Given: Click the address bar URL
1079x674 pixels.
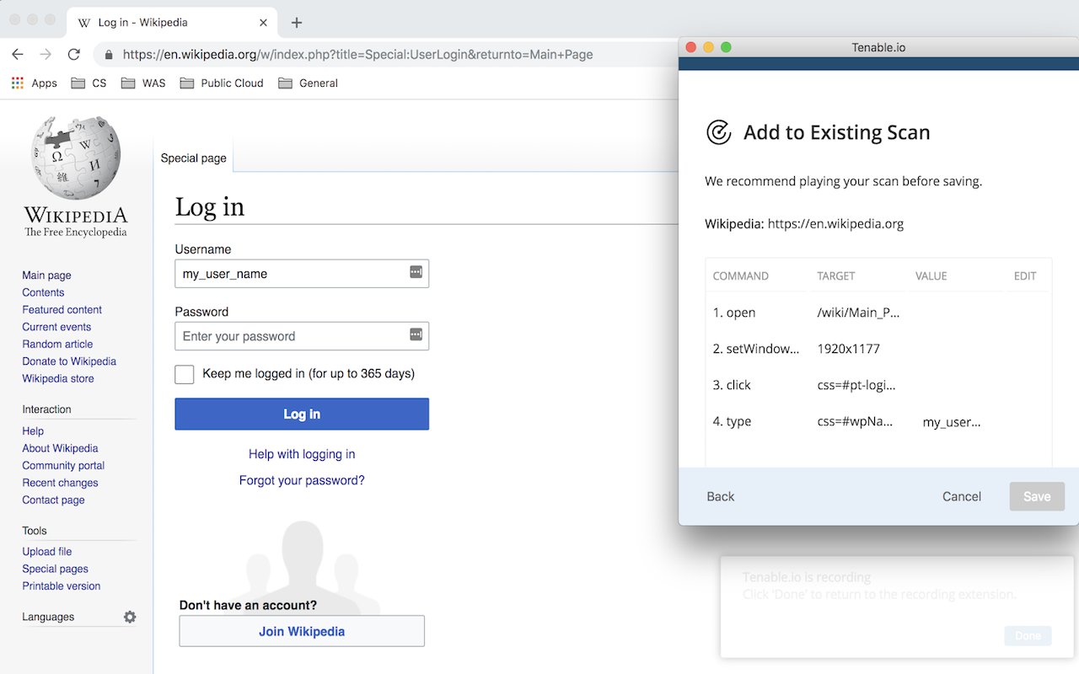Looking at the screenshot, I should [357, 55].
